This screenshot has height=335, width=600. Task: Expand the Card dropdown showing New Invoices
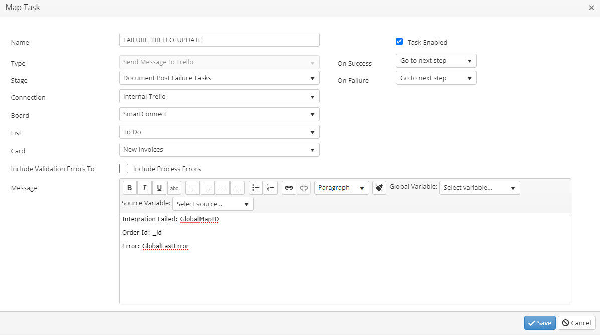pyautogui.click(x=219, y=150)
